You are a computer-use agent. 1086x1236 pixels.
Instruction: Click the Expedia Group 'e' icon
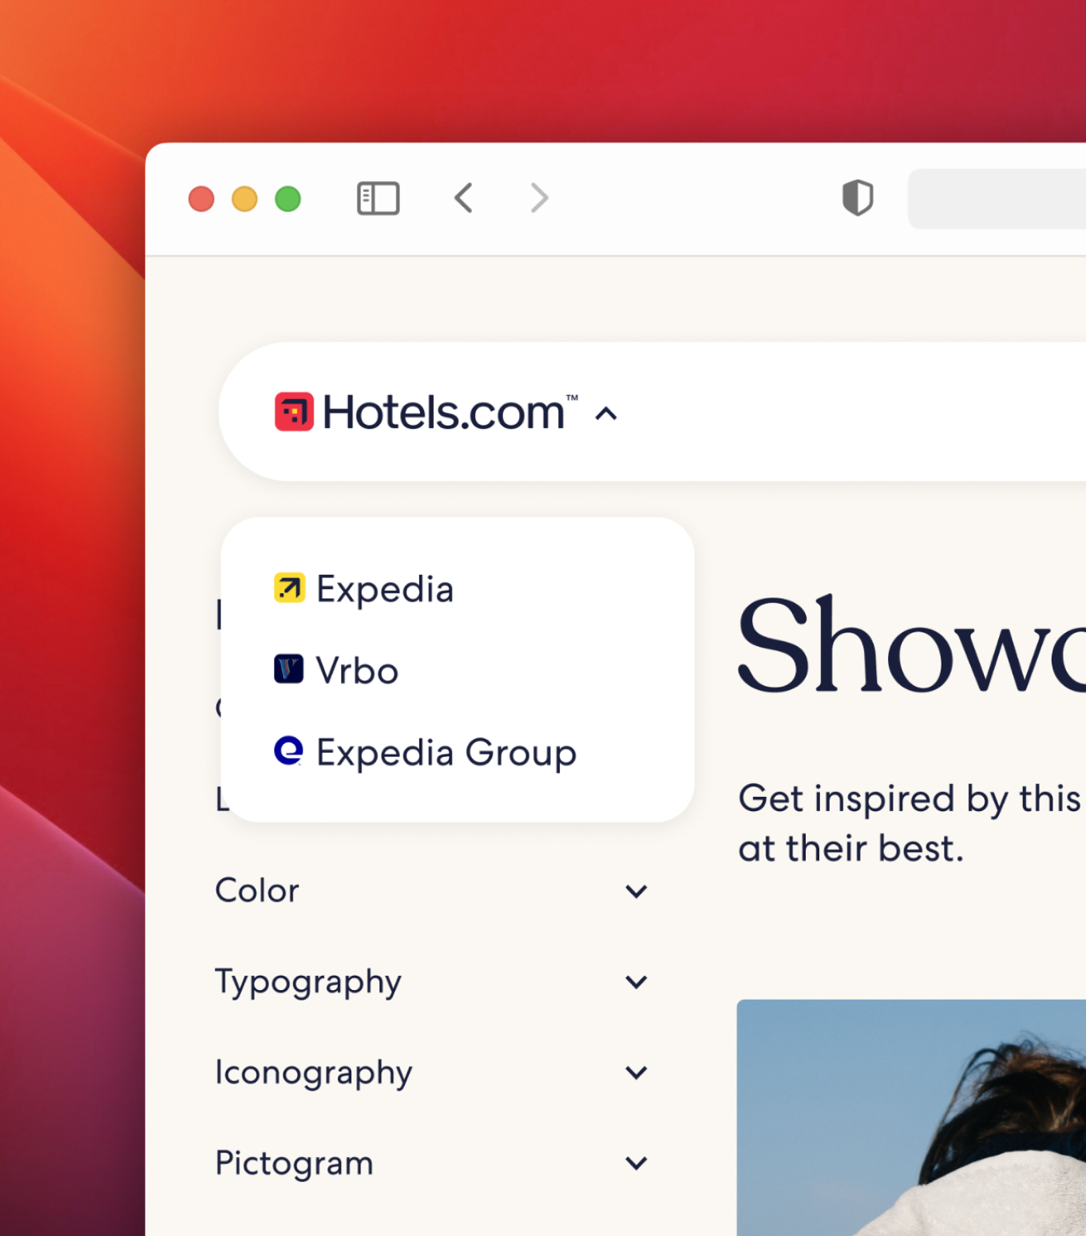288,751
